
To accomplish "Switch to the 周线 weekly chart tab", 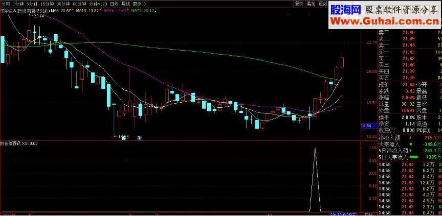I will tap(126, 4).
